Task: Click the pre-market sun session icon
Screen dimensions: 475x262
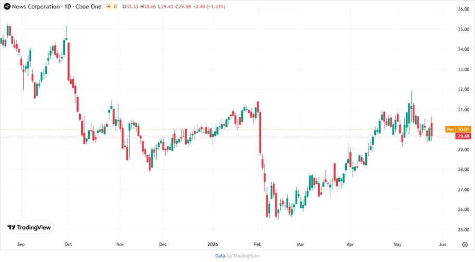Action: coord(108,6)
